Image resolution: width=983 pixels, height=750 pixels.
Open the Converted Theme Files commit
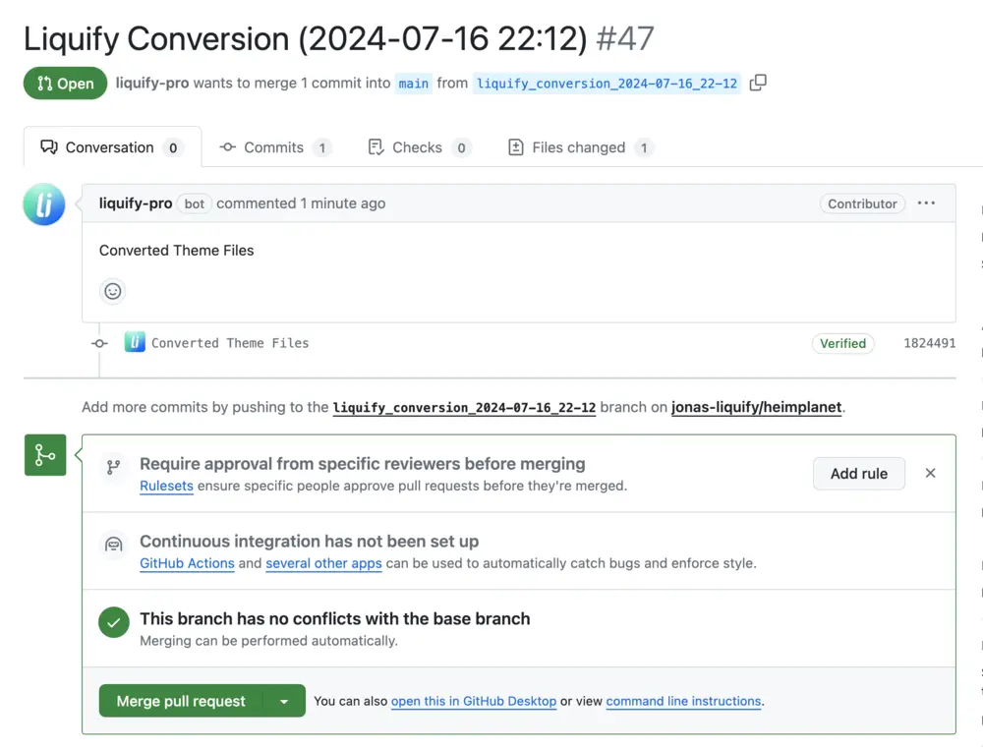coord(230,343)
